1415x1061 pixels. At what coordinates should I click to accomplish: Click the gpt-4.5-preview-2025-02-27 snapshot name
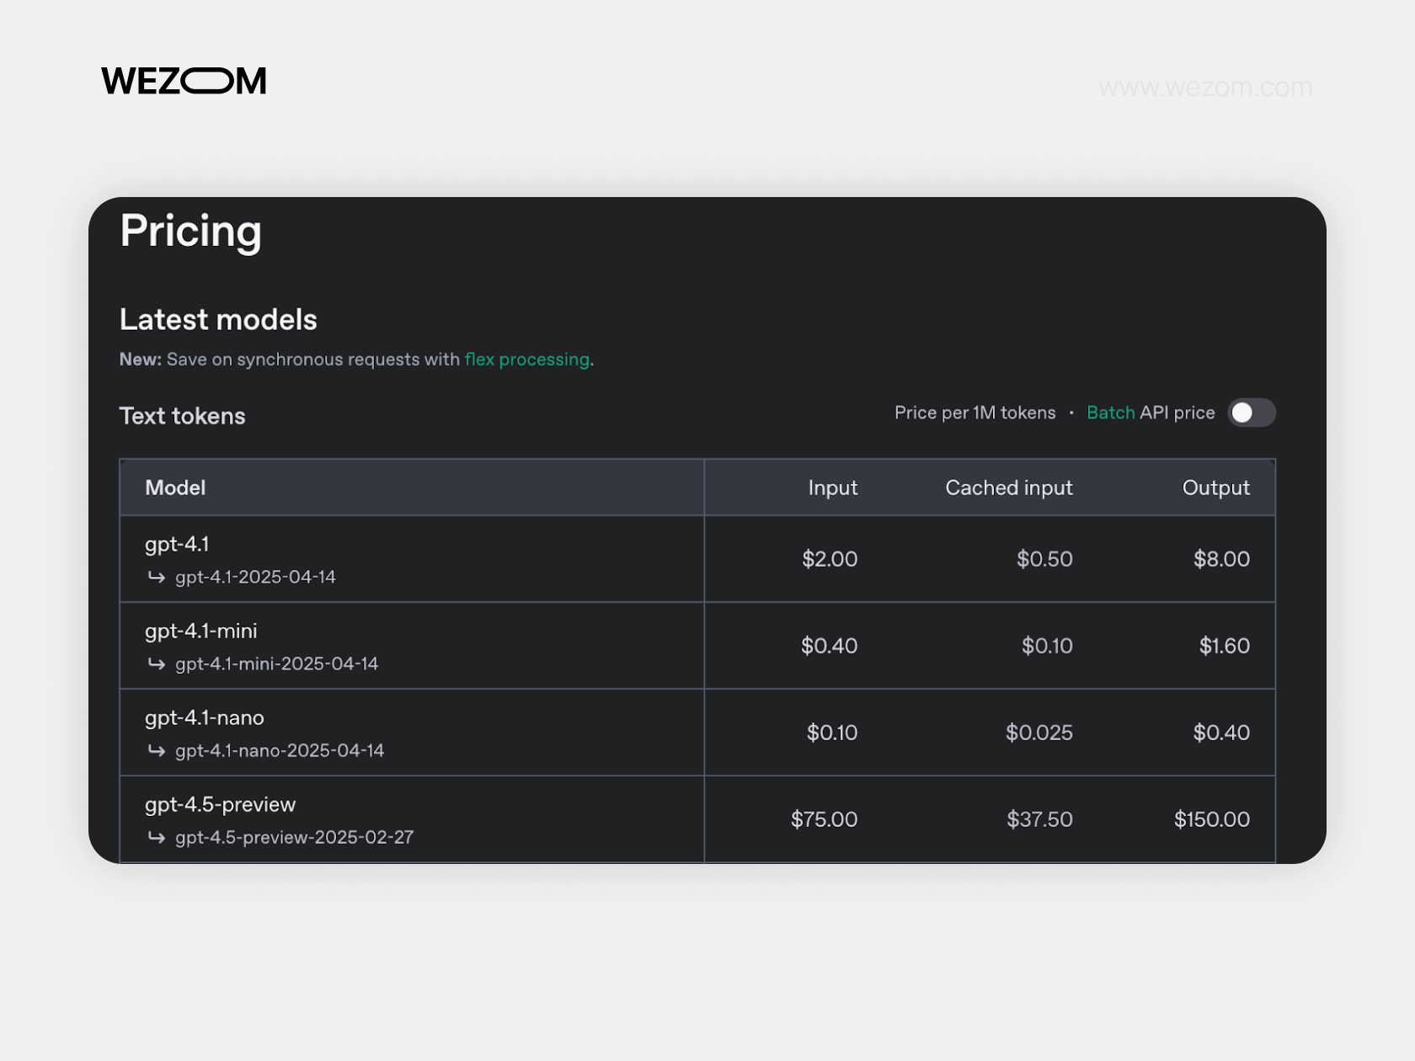tap(295, 837)
